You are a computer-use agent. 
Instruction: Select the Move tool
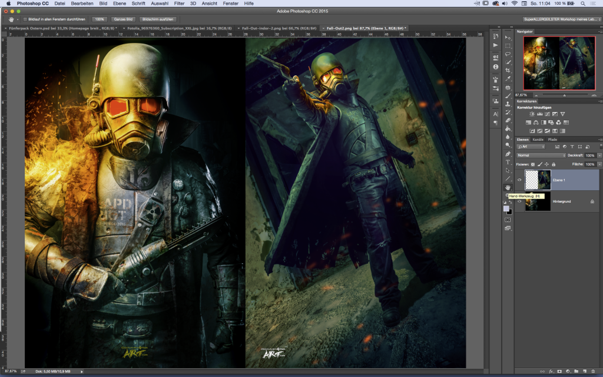tap(508, 38)
